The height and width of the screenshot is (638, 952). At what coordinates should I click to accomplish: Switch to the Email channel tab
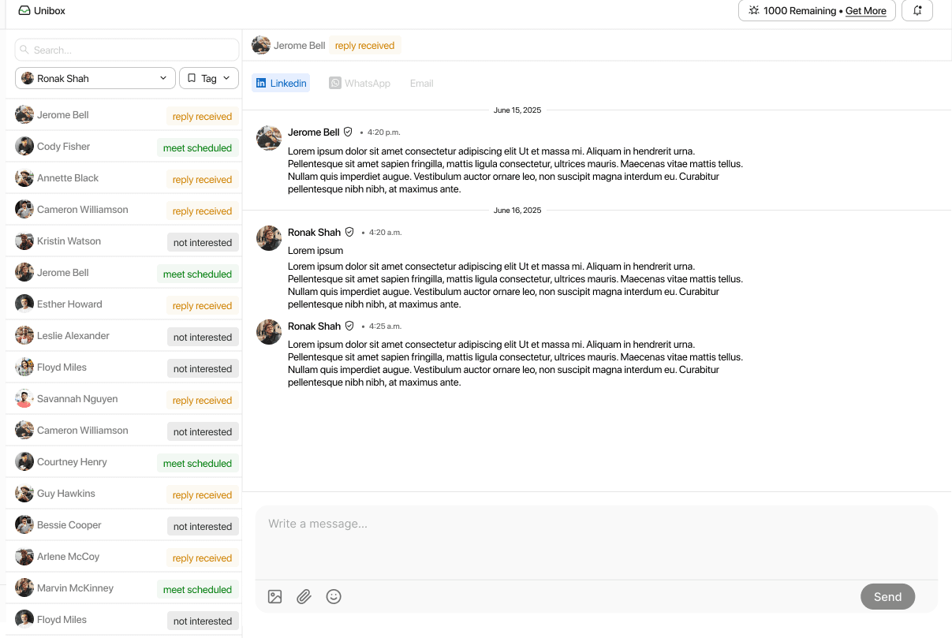pos(421,83)
